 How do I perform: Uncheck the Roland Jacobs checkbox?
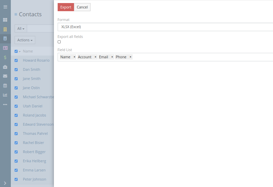[x=16, y=115]
